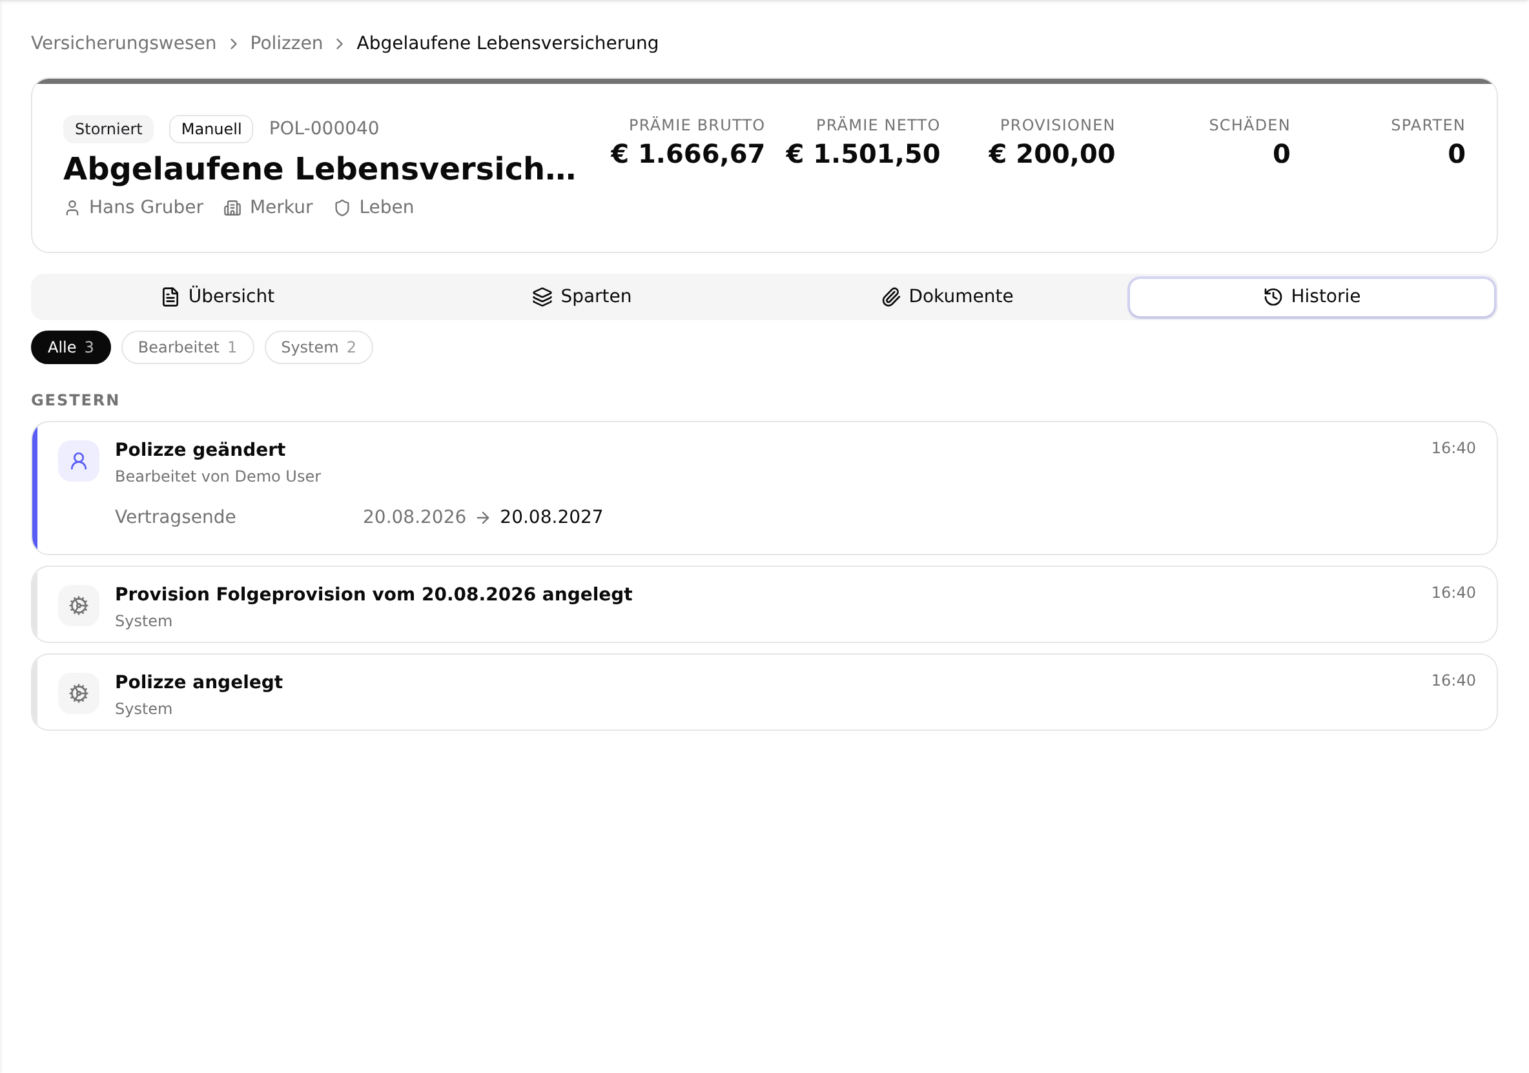Image resolution: width=1529 pixels, height=1073 pixels.
Task: Filter history by Bearbeitet
Action: tap(188, 347)
